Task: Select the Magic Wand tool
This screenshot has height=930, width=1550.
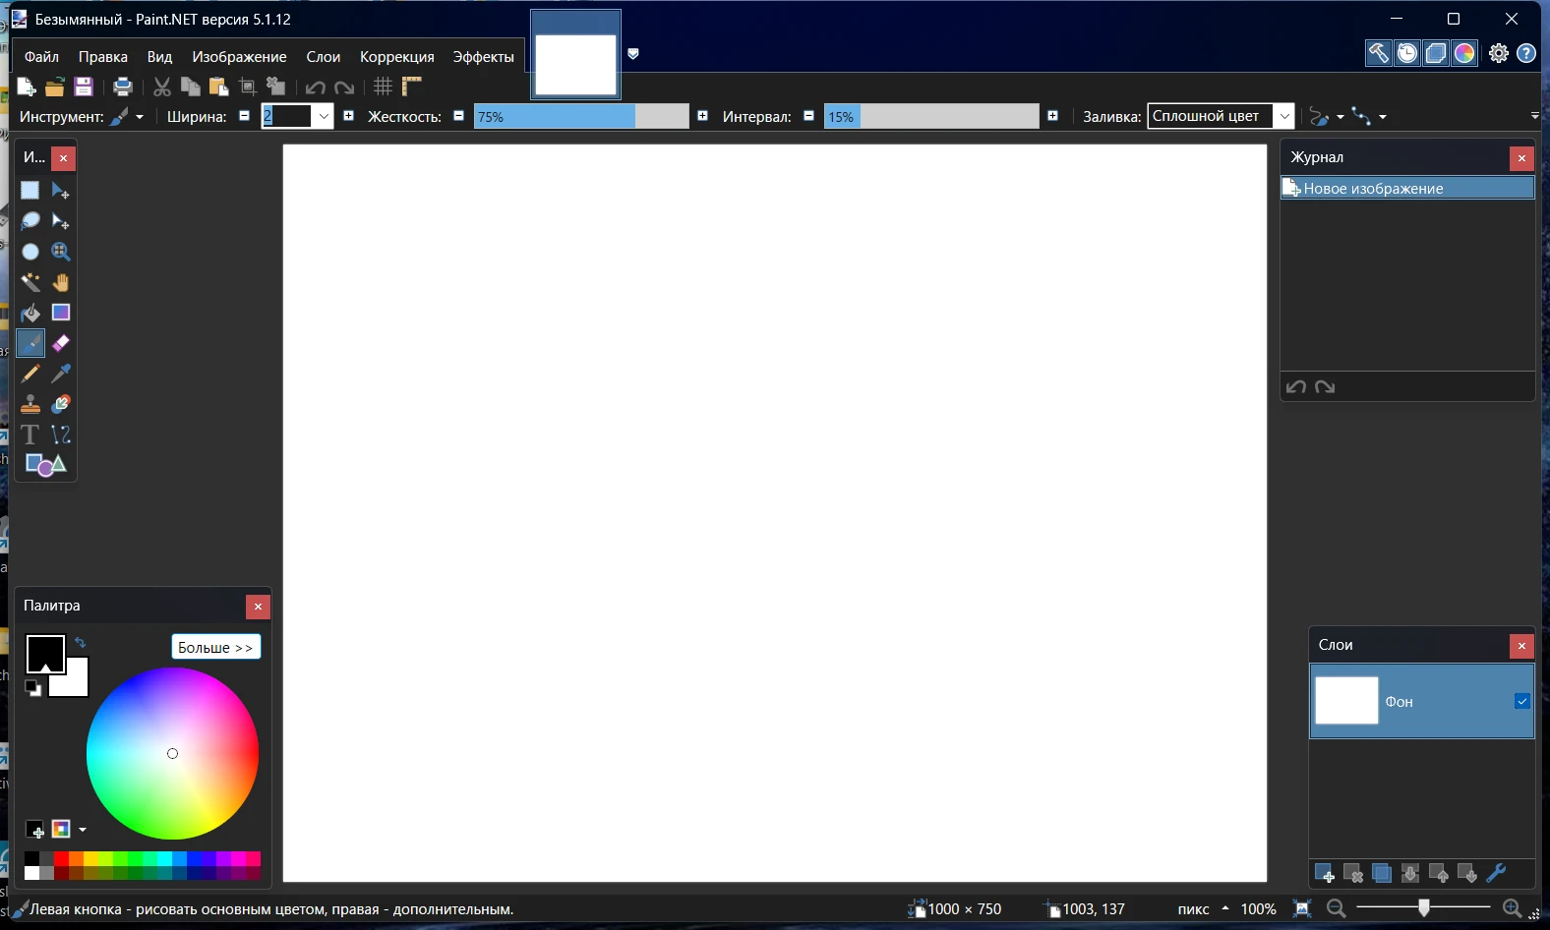Action: [30, 282]
